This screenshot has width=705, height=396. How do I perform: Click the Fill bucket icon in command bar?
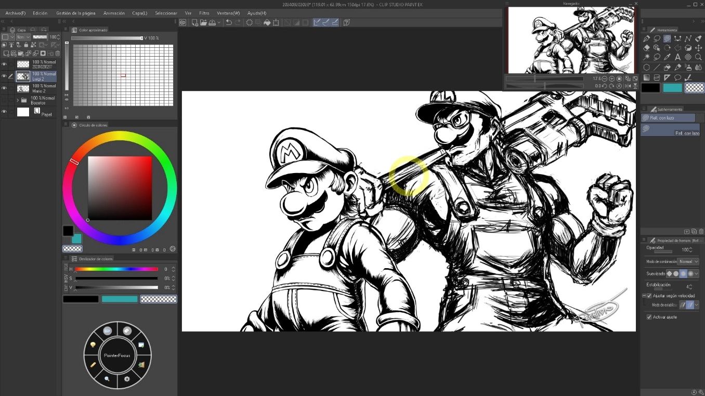coord(267,22)
